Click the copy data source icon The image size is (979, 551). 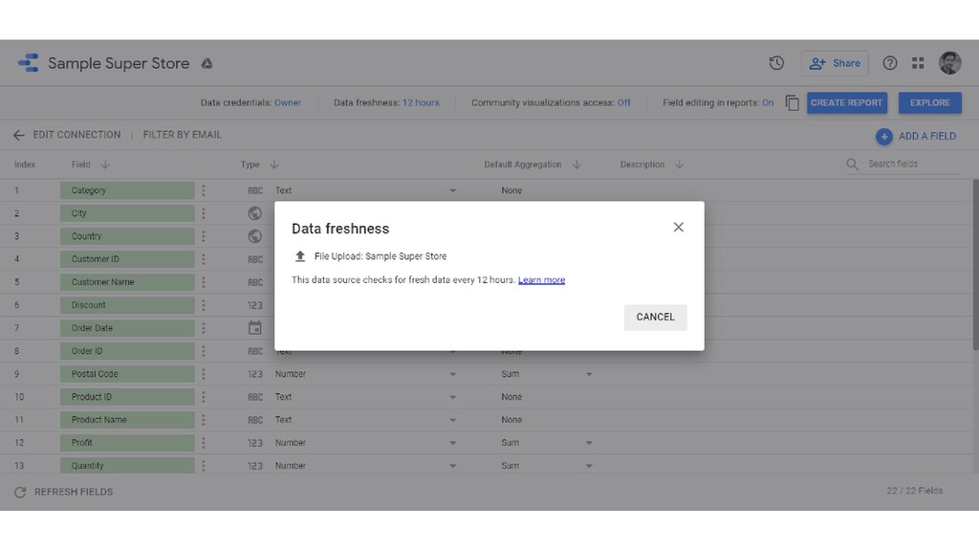[792, 103]
